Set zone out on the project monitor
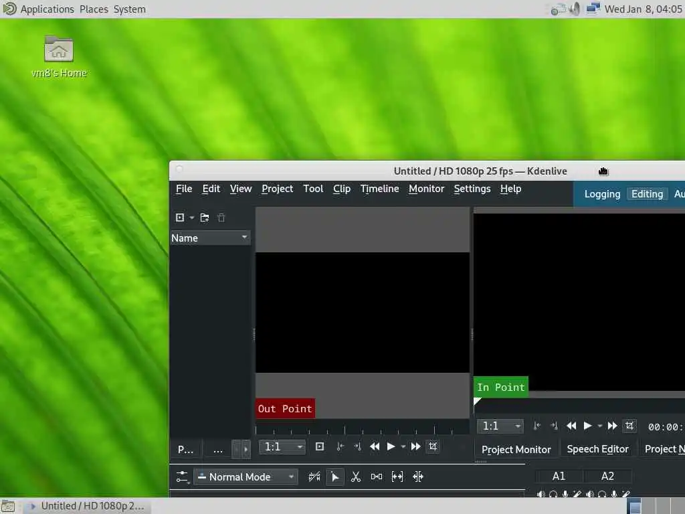685x514 pixels. (x=555, y=426)
